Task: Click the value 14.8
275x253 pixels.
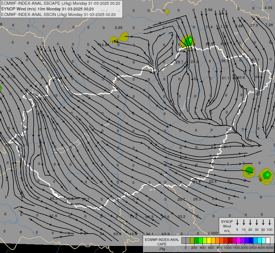Action: click(103, 45)
